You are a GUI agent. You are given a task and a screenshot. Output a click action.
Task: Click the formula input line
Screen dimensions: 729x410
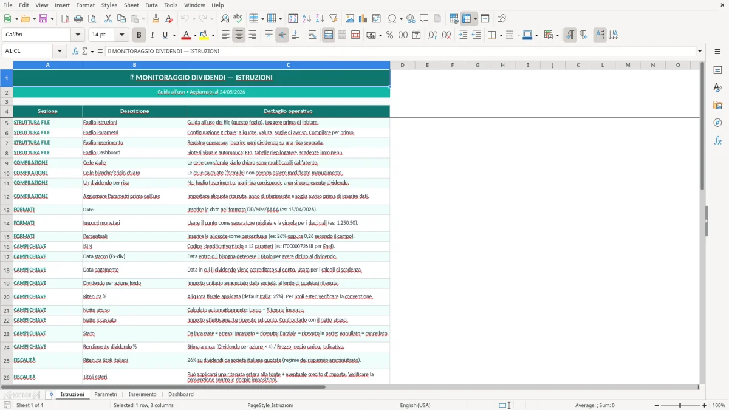(400, 51)
